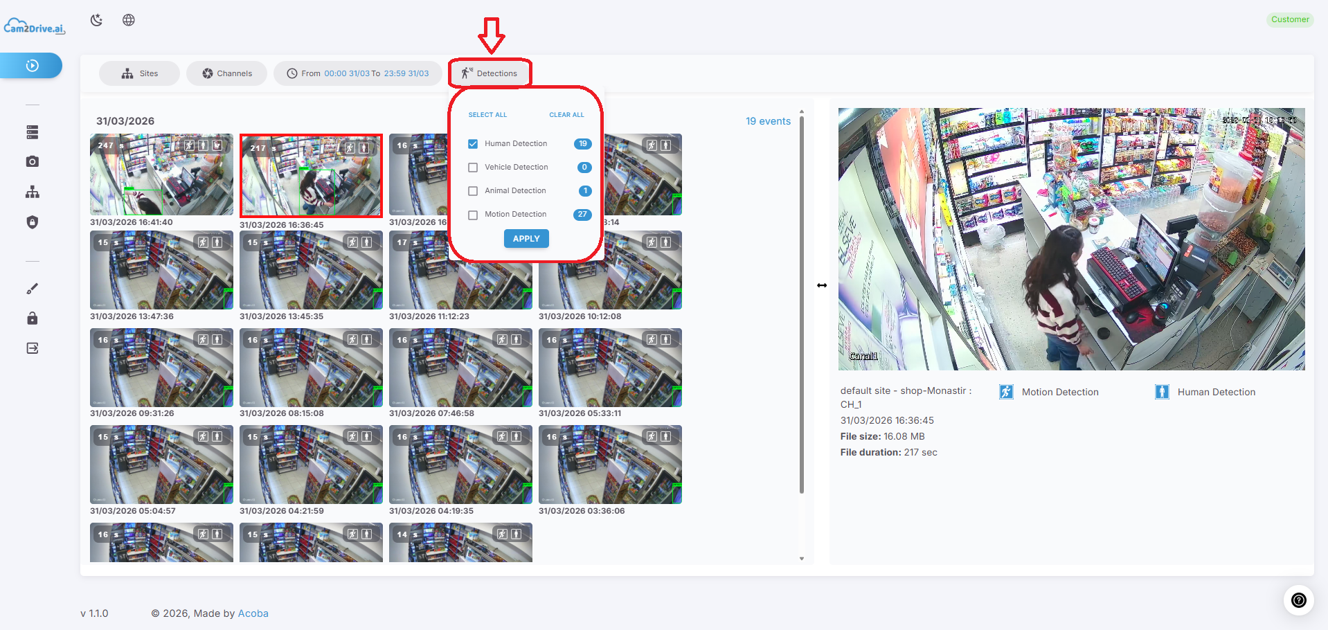
Task: Check the Motion Detection checkbox
Action: [x=473, y=215]
